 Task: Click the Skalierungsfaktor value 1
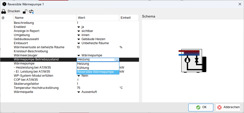pos(77,84)
